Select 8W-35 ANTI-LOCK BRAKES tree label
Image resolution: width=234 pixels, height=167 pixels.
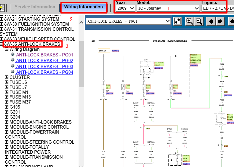pyautogui.click(x=32, y=44)
